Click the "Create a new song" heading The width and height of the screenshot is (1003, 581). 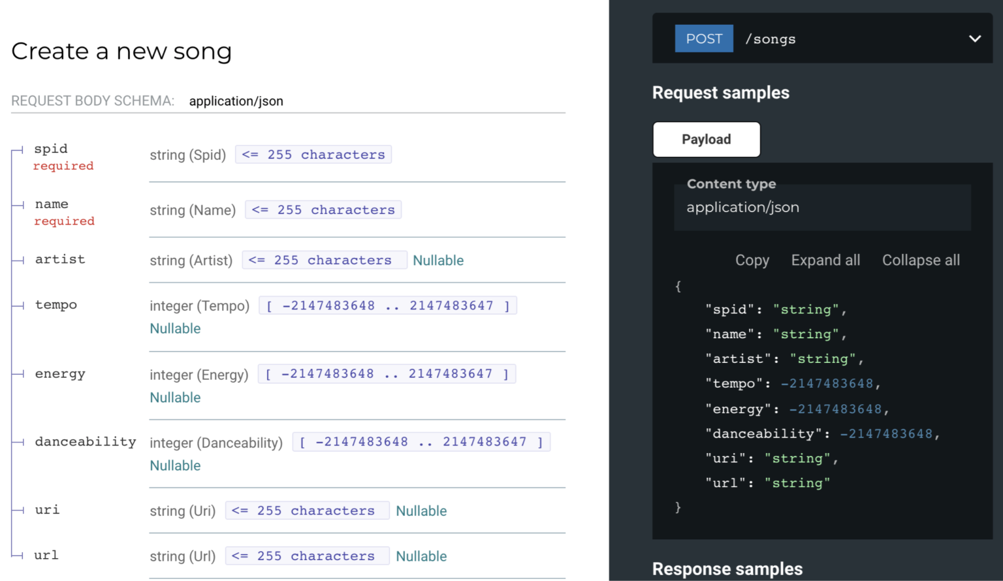121,52
